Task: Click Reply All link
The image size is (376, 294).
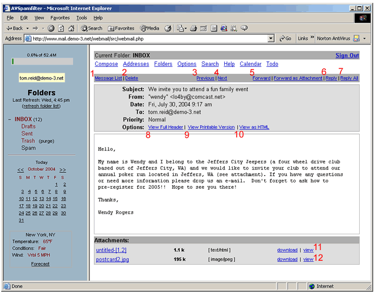Action: (x=349, y=78)
